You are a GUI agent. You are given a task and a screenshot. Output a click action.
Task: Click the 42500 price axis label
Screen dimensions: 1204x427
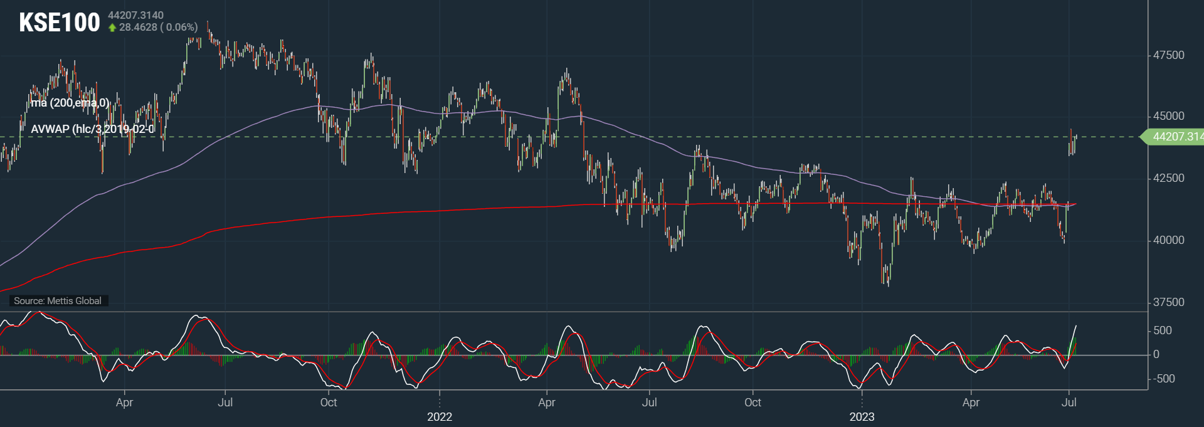[x=1169, y=178]
